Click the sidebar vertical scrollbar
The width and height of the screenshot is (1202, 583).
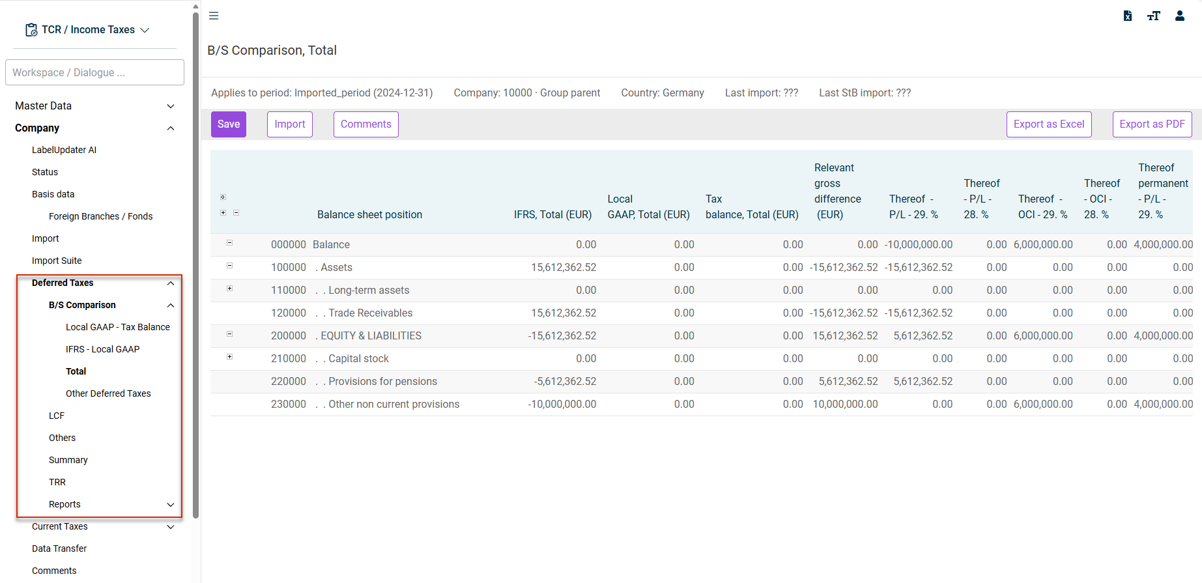click(195, 266)
